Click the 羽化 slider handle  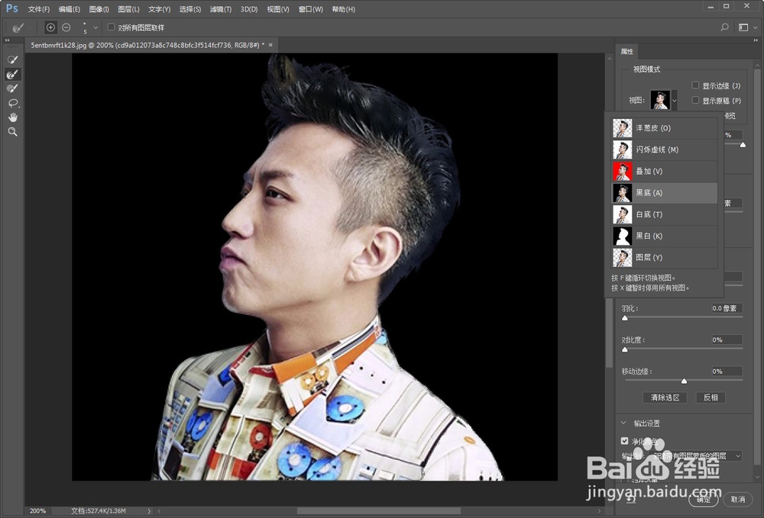(625, 318)
